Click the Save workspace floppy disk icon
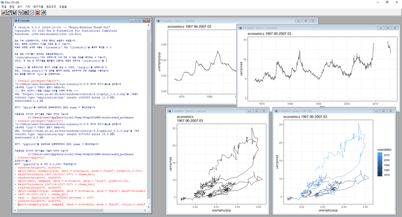The height and width of the screenshot is (217, 402). click(15, 13)
